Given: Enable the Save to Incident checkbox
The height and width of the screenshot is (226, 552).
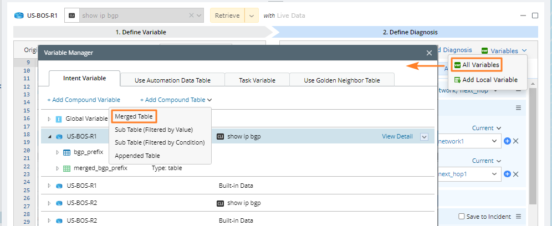Looking at the screenshot, I should tap(462, 216).
